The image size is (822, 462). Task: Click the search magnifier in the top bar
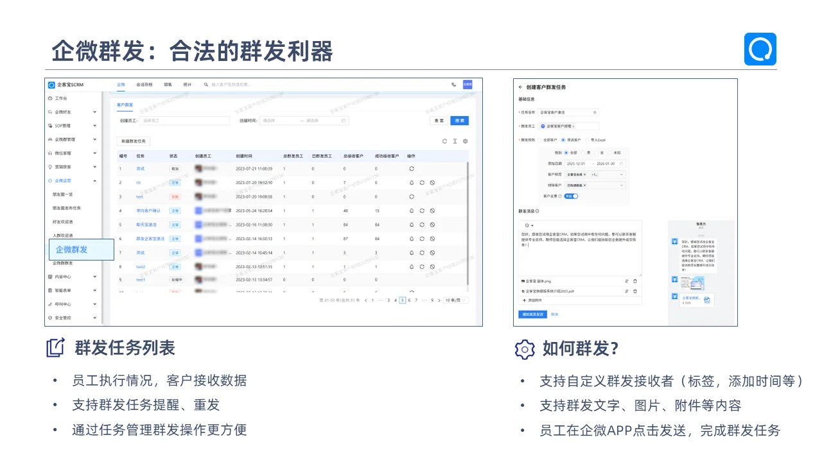[x=206, y=85]
